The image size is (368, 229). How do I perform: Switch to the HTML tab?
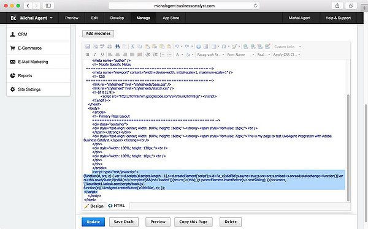(x=117, y=206)
